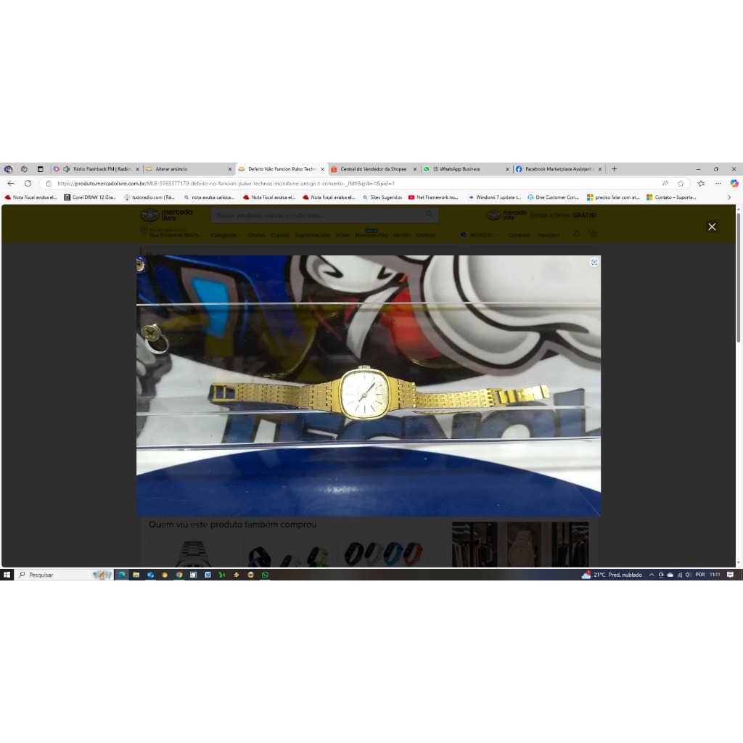Switch to Facebook Marketplace Assistant tab
This screenshot has height=743, width=743.
pyautogui.click(x=558, y=169)
